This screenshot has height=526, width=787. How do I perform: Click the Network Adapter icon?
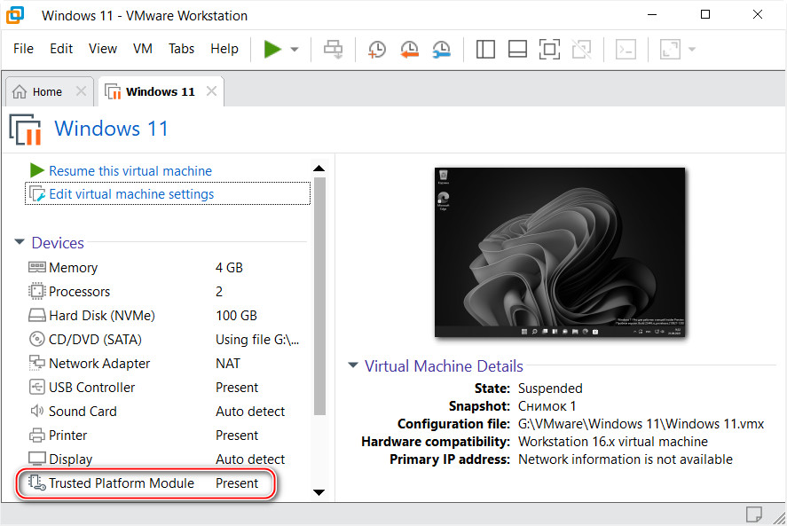tap(36, 363)
